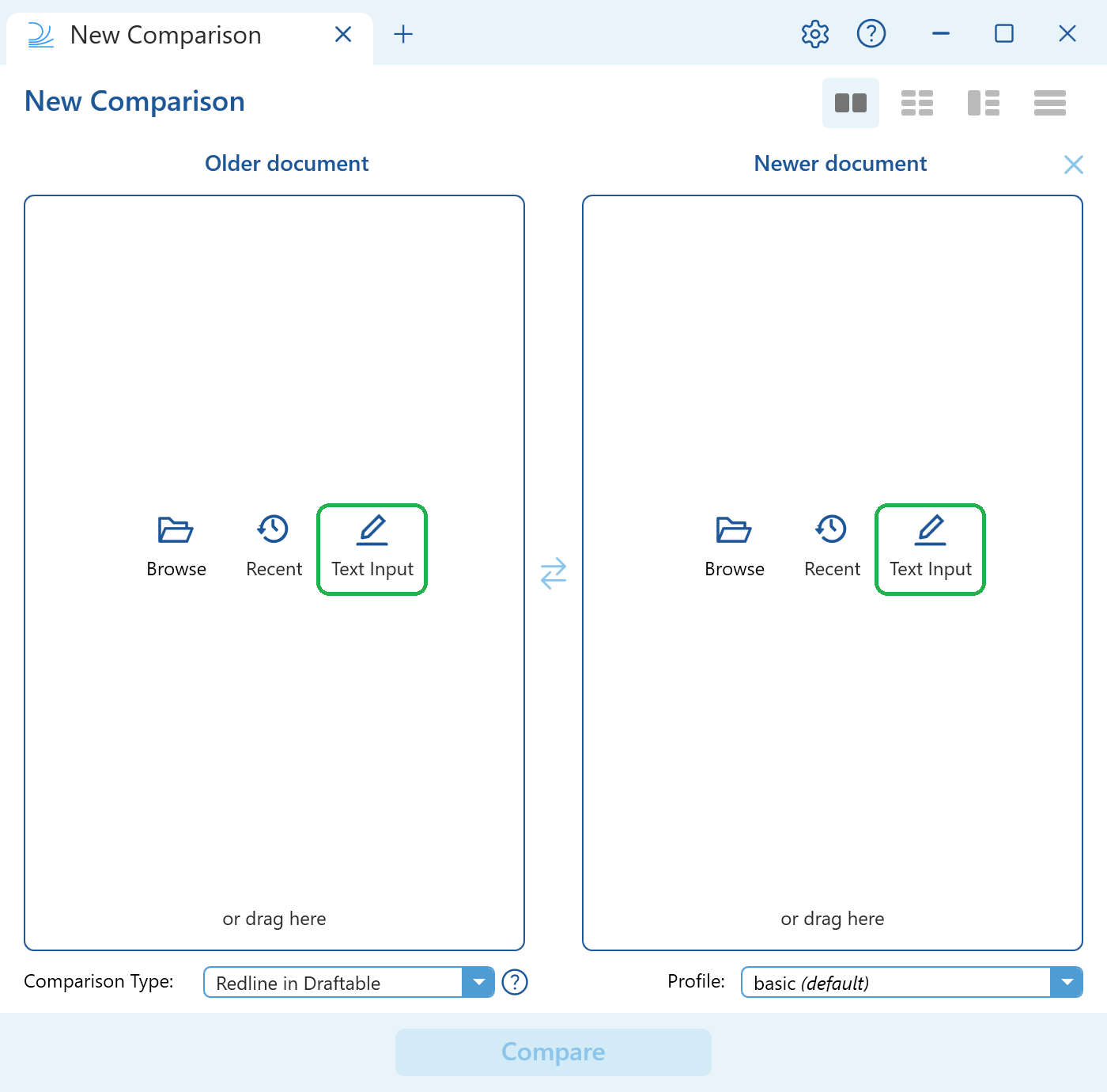Minimize the Draftable window
The height and width of the screenshot is (1092, 1107).
coord(941,34)
